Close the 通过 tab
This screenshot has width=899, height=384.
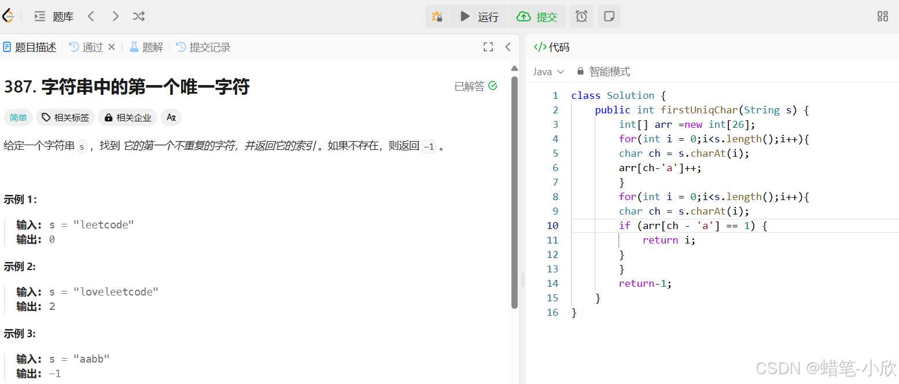click(x=112, y=47)
